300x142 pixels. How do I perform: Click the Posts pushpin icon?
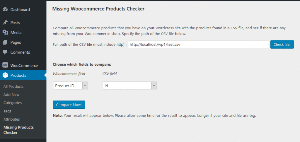click(5, 23)
